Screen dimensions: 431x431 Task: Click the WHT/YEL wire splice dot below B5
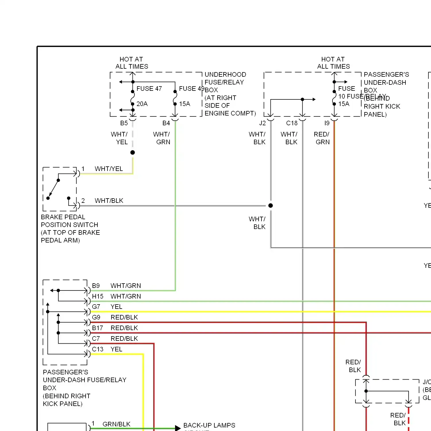[132, 152]
